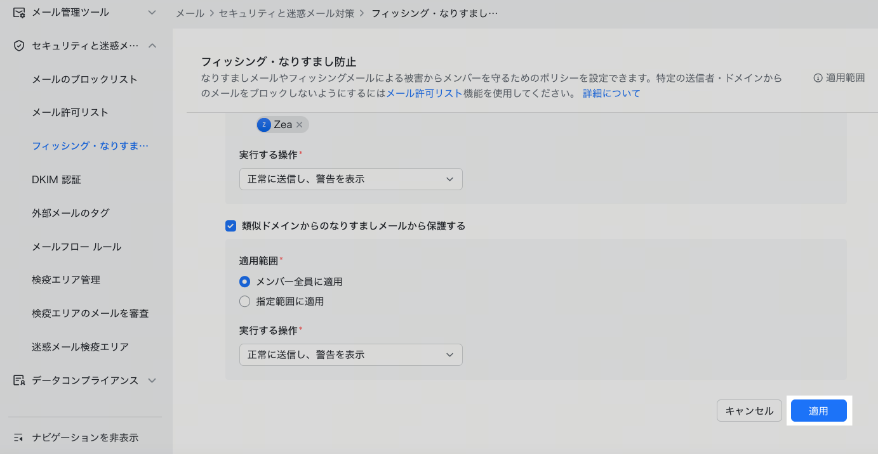The height and width of the screenshot is (454, 878).
Task: Click the 適用 button
Action: tap(818, 411)
